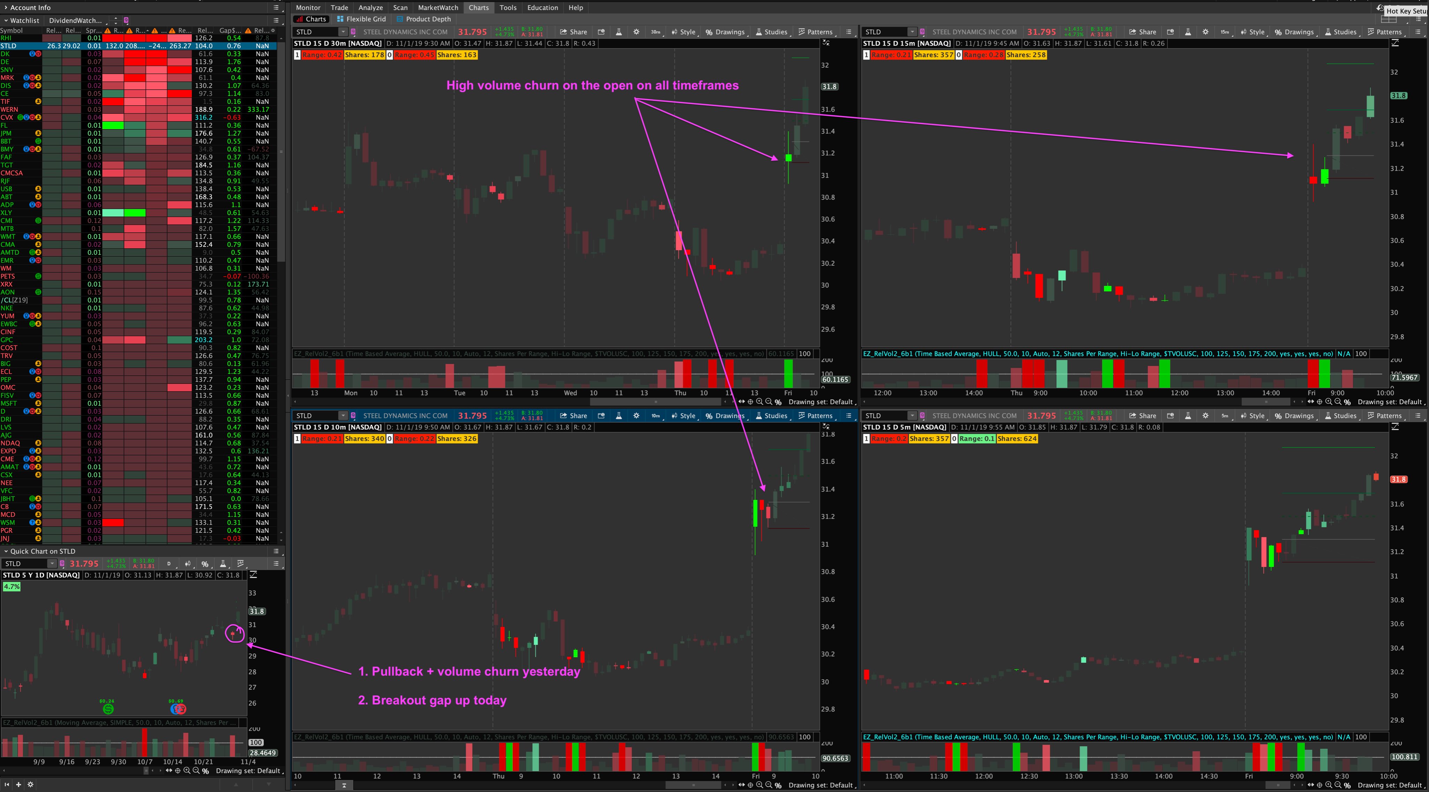Open the list menu on 30m chart toolbar
The width and height of the screenshot is (1429, 792).
click(x=849, y=32)
